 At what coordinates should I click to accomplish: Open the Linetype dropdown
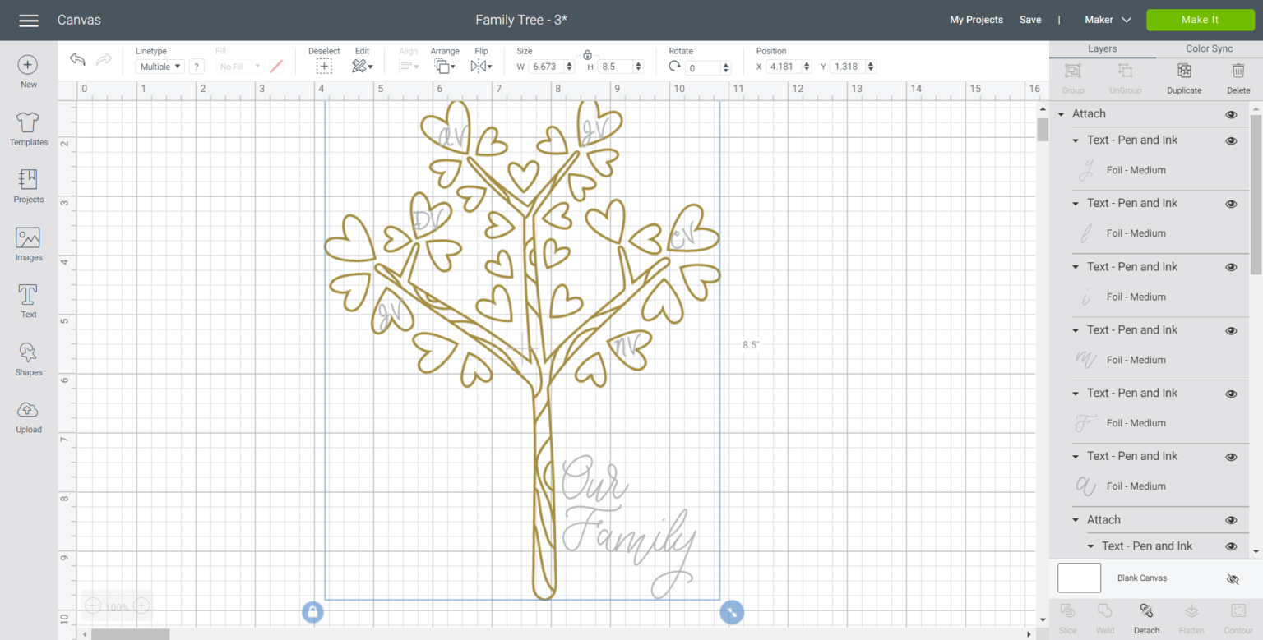159,67
